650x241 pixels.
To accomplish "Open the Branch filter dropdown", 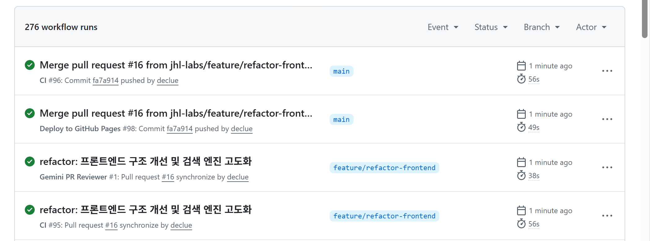I will [542, 27].
